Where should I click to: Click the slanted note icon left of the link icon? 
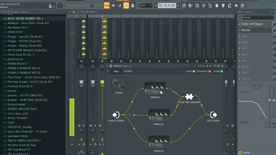coord(119,6)
